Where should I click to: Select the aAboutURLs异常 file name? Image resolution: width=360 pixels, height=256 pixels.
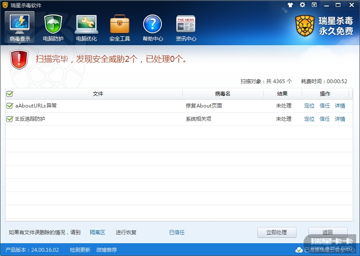(x=36, y=105)
